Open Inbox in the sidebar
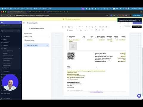 (5, 40)
